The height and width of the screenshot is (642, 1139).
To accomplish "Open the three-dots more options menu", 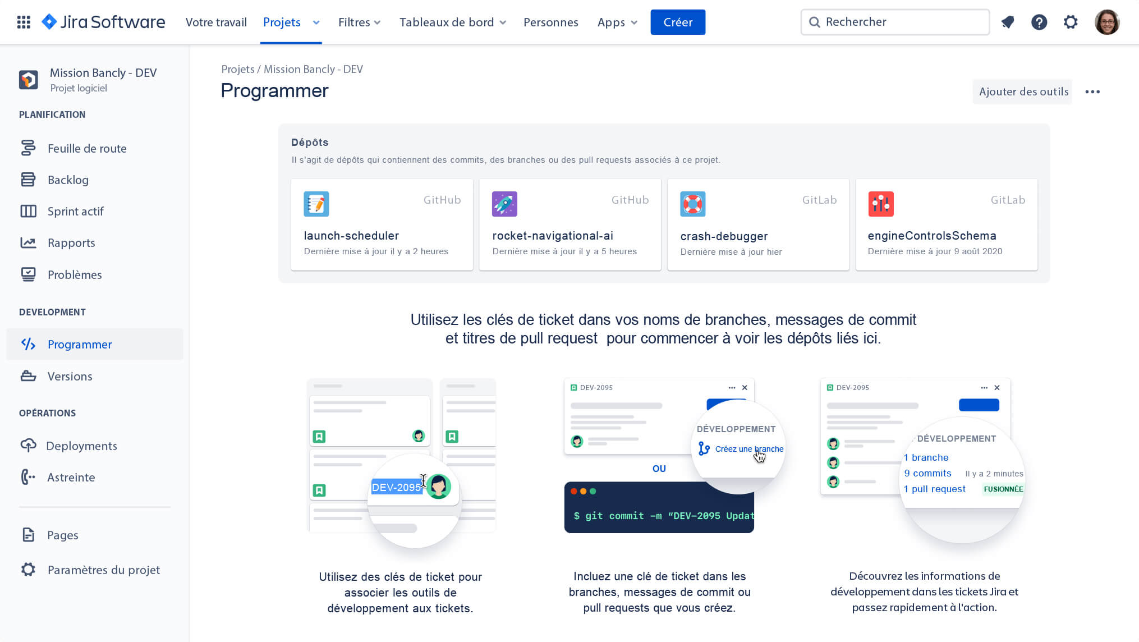I will (1092, 91).
